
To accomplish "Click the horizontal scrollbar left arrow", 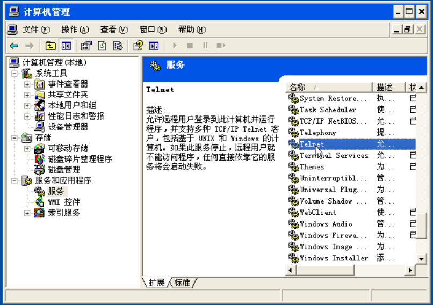I will click(x=291, y=270).
